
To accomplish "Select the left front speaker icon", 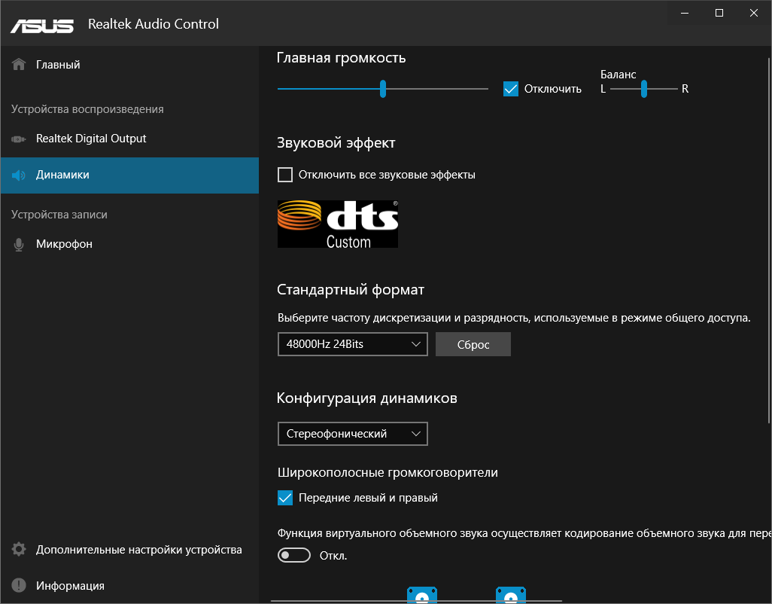I will tap(422, 595).
